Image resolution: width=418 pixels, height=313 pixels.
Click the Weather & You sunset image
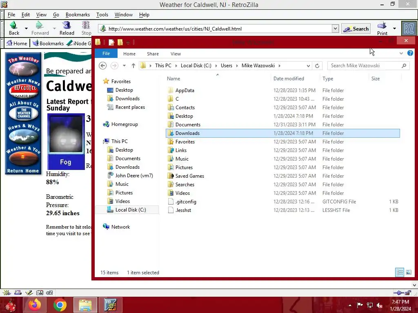point(23,155)
